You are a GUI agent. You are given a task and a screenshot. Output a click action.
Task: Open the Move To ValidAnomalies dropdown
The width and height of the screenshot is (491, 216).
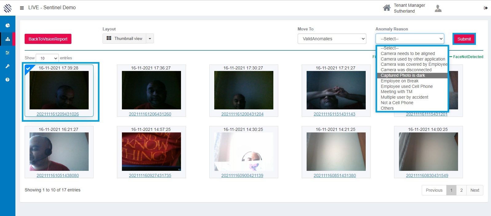[x=332, y=39]
